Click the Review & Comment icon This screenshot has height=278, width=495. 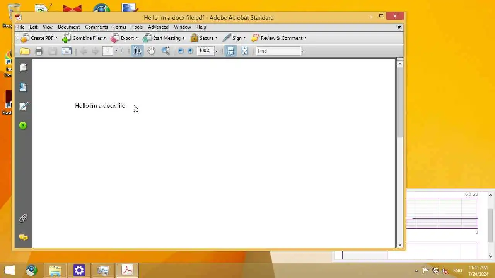click(x=255, y=38)
